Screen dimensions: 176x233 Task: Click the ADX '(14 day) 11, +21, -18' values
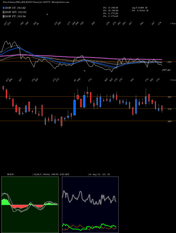point(99,174)
